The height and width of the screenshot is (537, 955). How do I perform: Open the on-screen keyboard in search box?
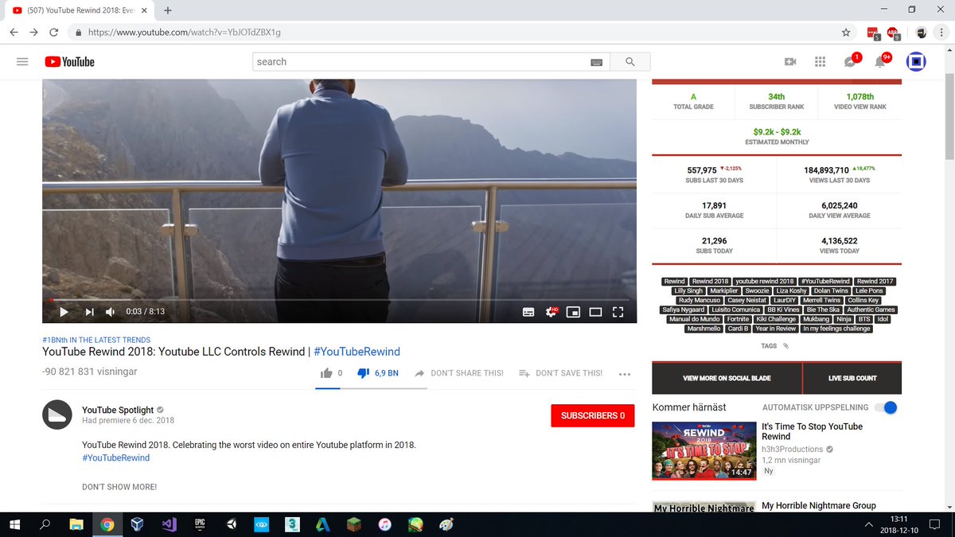[597, 62]
